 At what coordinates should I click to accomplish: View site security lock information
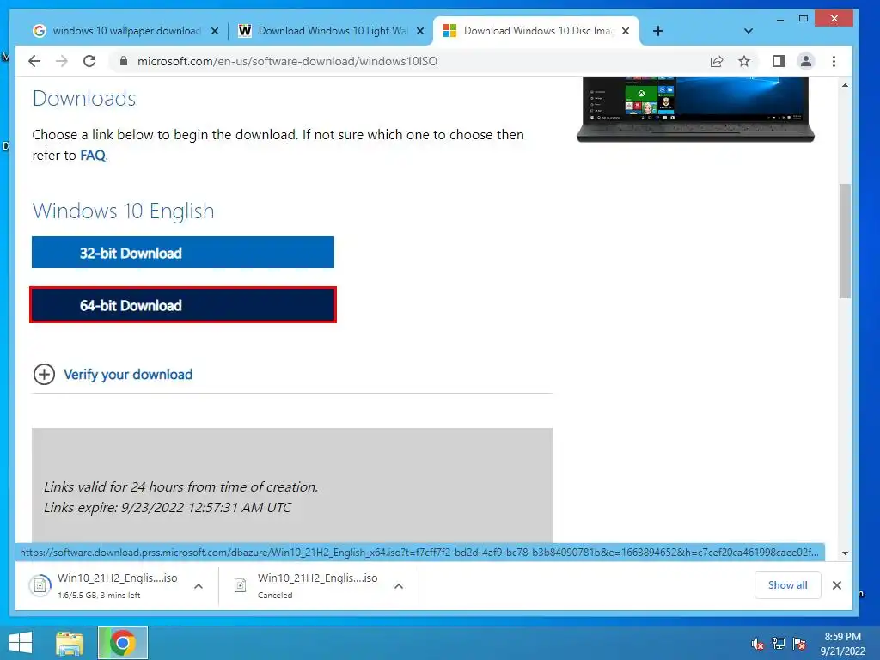[x=124, y=61]
